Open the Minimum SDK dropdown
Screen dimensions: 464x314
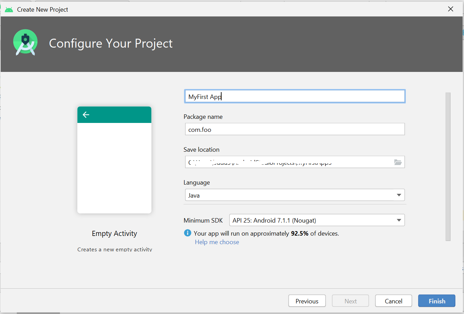click(316, 220)
